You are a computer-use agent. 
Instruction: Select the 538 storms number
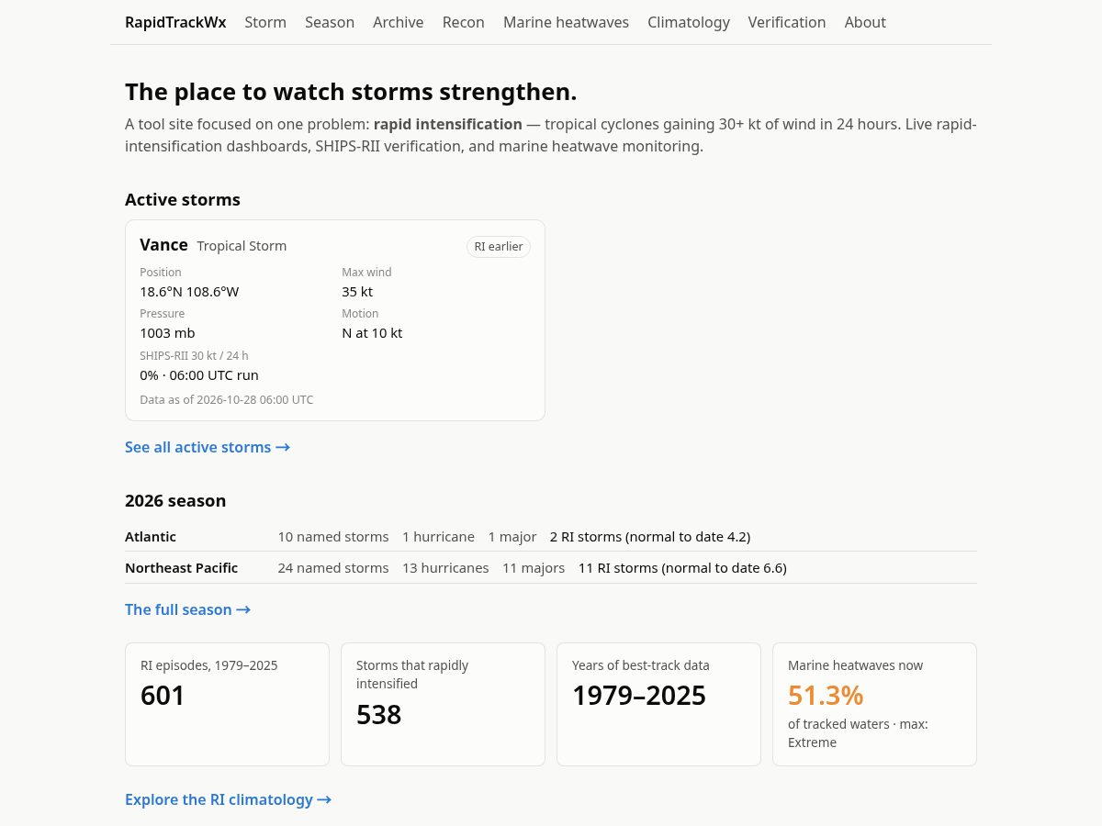click(x=379, y=714)
